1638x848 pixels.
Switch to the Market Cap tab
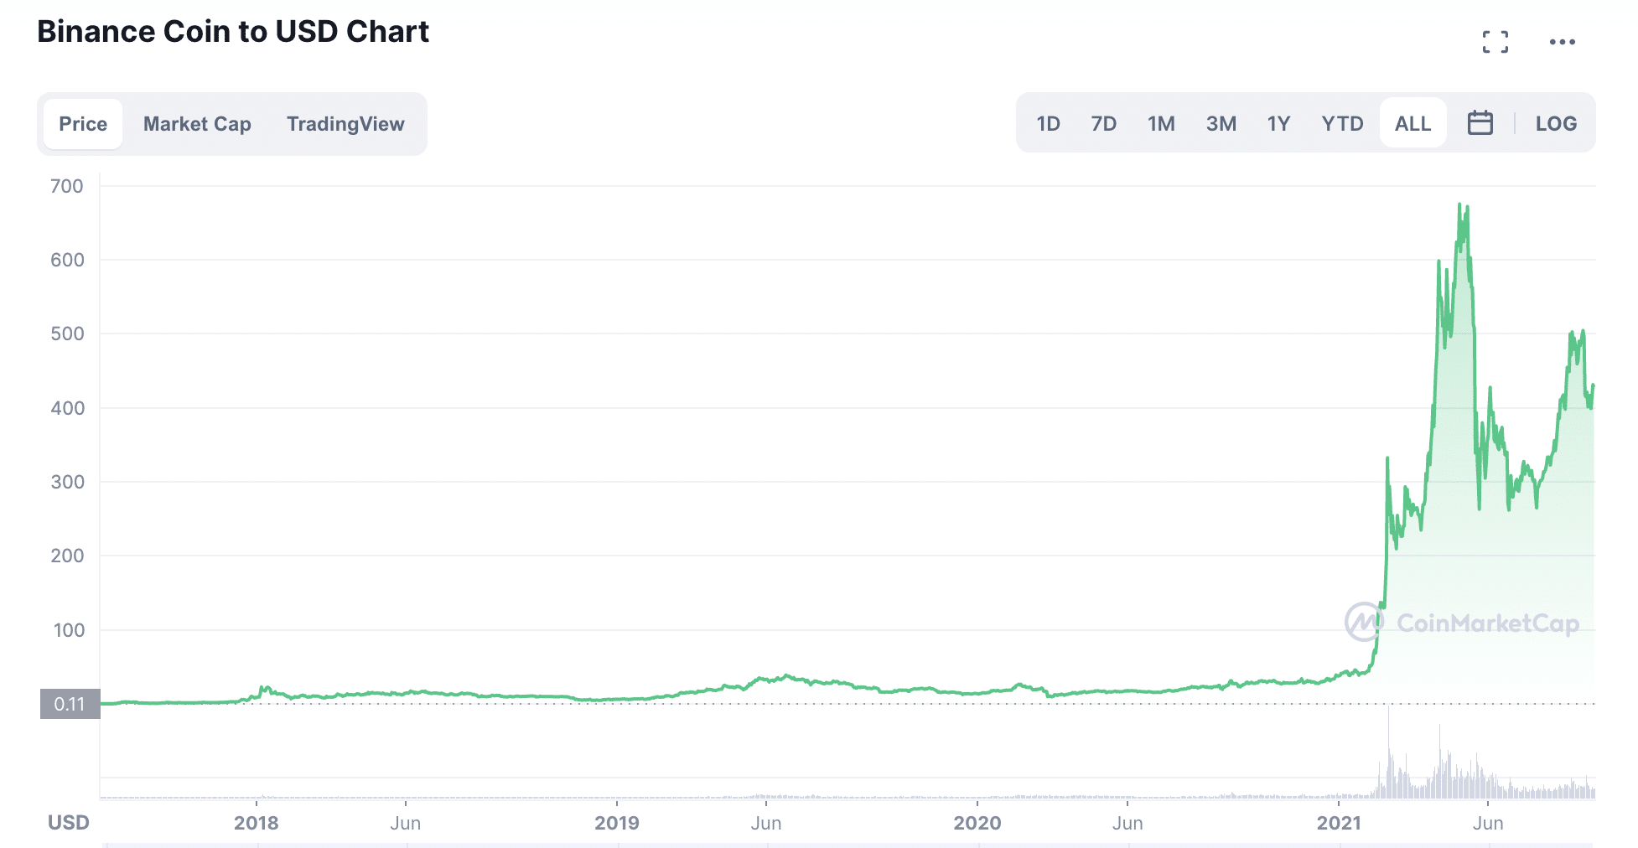click(197, 124)
